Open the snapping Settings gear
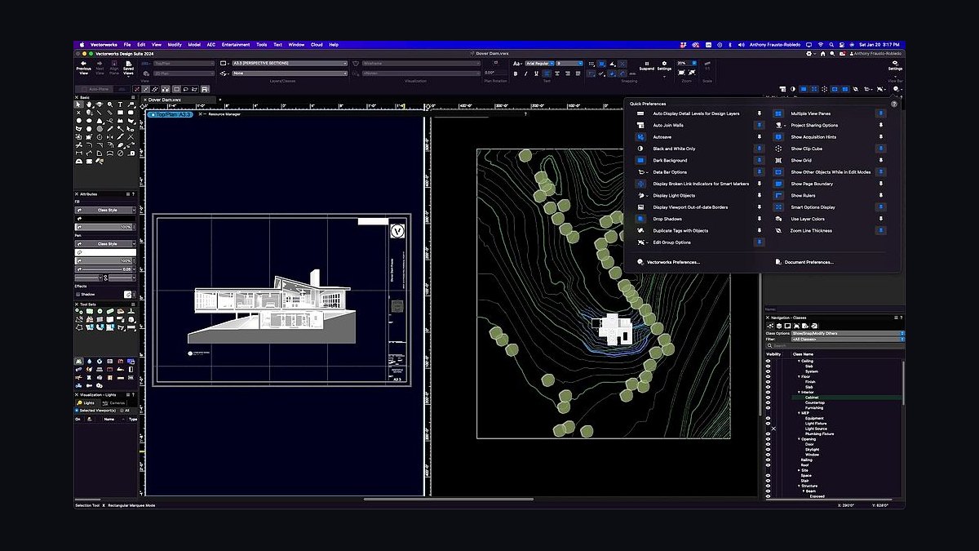 click(x=664, y=62)
